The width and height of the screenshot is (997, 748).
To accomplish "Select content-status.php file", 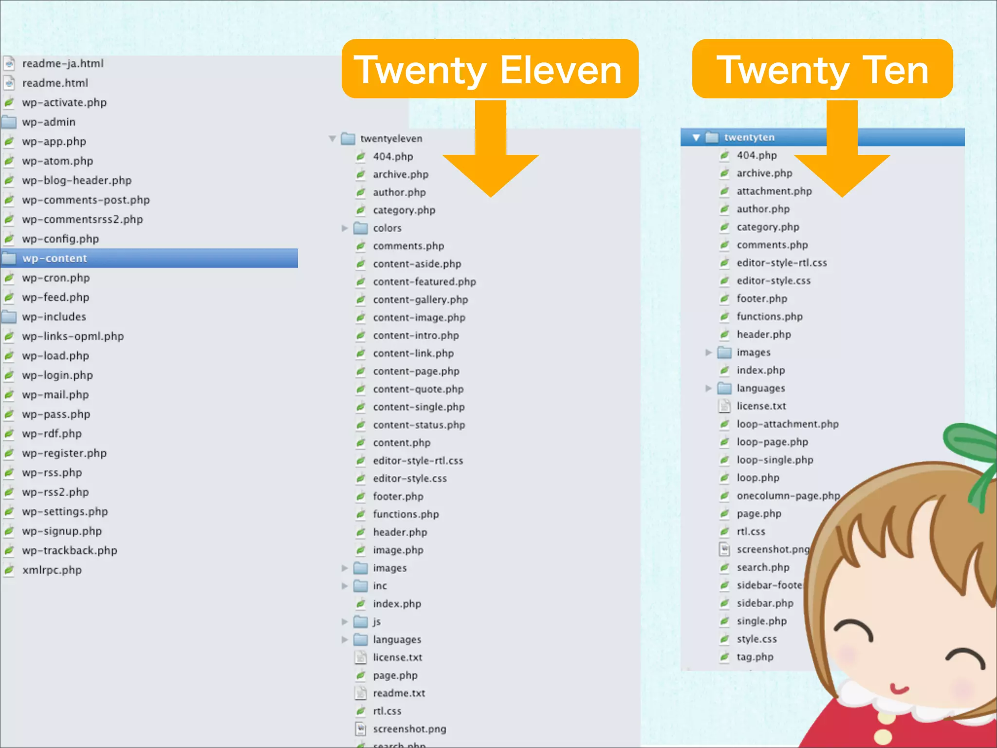I will 419,425.
